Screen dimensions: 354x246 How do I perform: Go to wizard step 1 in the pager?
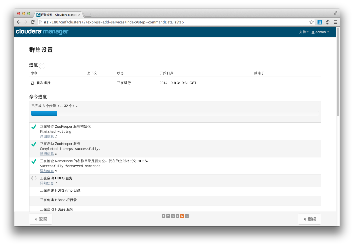pyautogui.click(x=163, y=216)
